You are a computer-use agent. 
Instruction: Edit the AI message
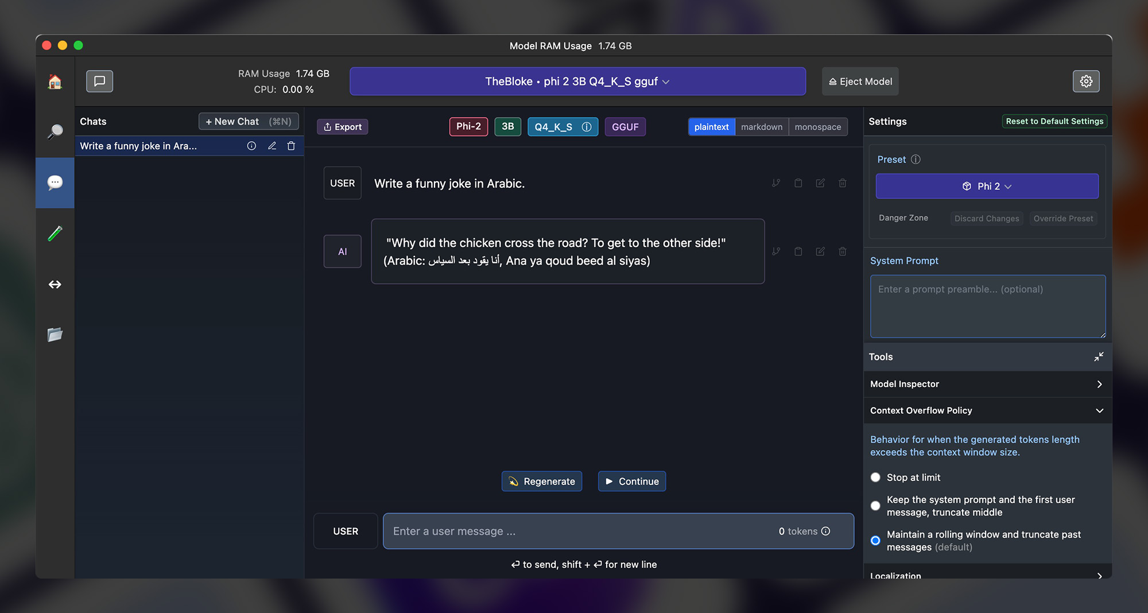(x=820, y=251)
